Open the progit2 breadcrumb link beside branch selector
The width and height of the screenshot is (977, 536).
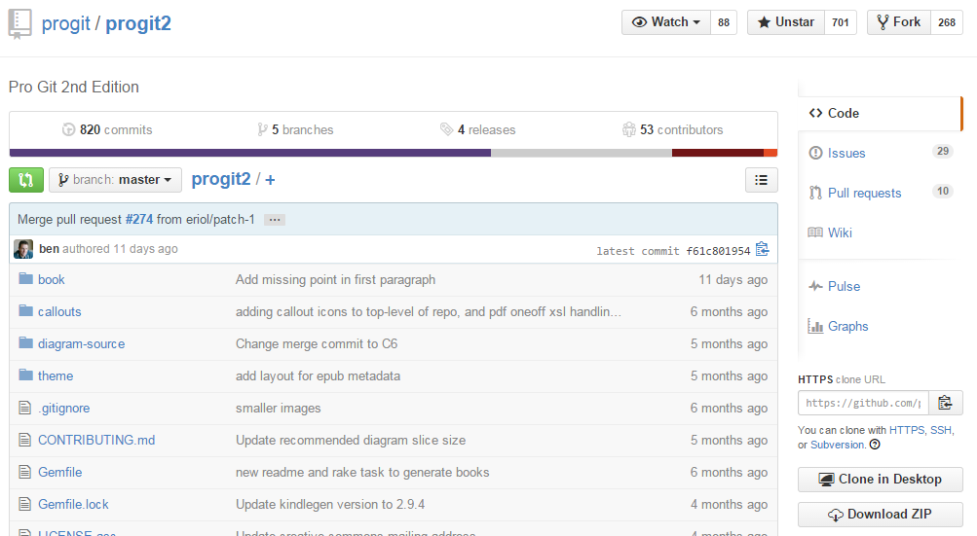tap(220, 179)
